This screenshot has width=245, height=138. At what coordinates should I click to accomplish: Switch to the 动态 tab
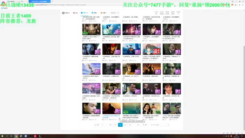pos(75,13)
